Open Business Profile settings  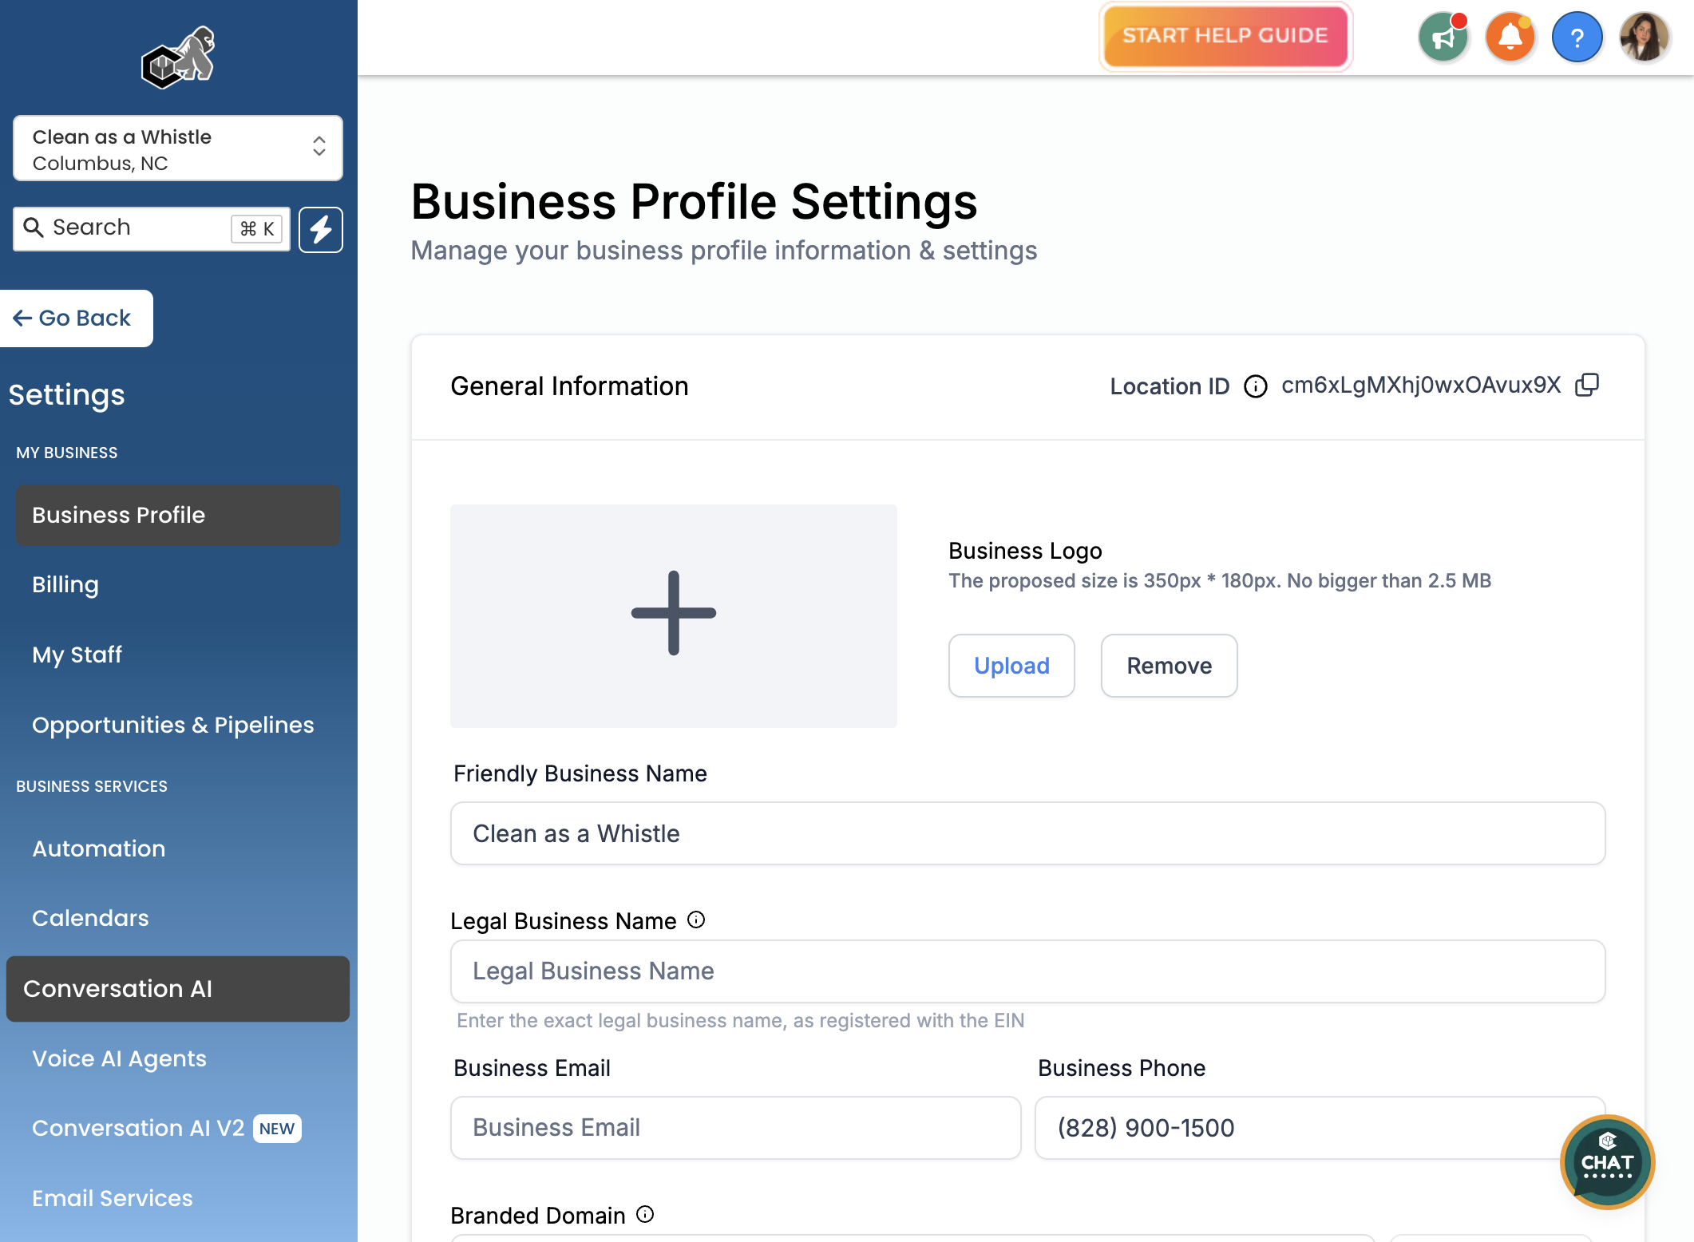177,515
